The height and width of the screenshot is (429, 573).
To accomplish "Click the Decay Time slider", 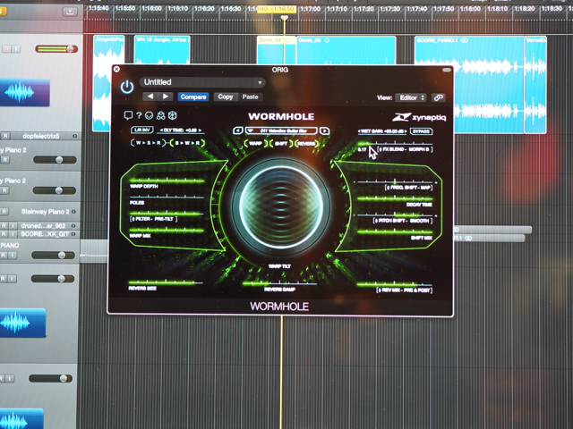I will click(x=395, y=198).
